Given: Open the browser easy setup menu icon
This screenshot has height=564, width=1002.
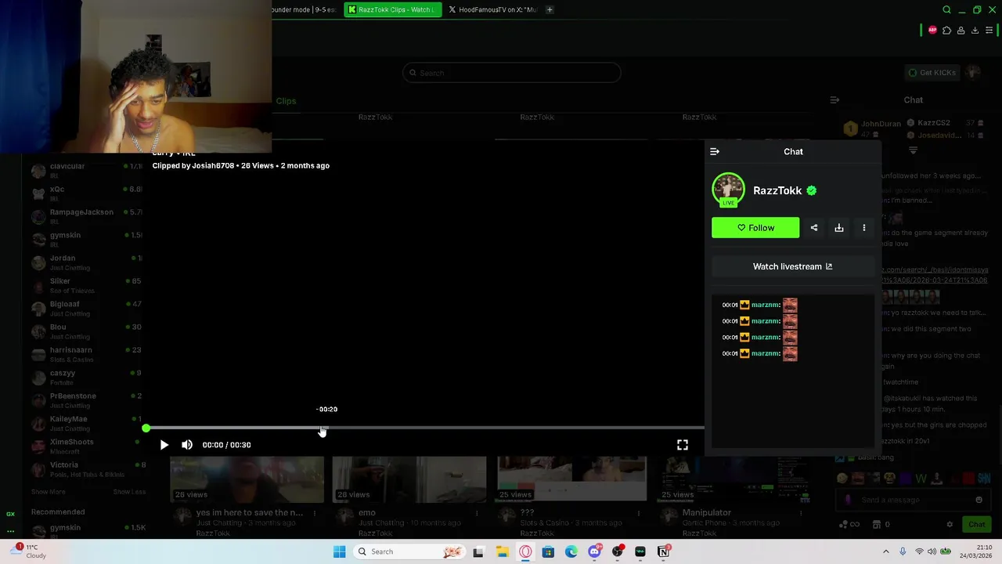Looking at the screenshot, I should (989, 31).
